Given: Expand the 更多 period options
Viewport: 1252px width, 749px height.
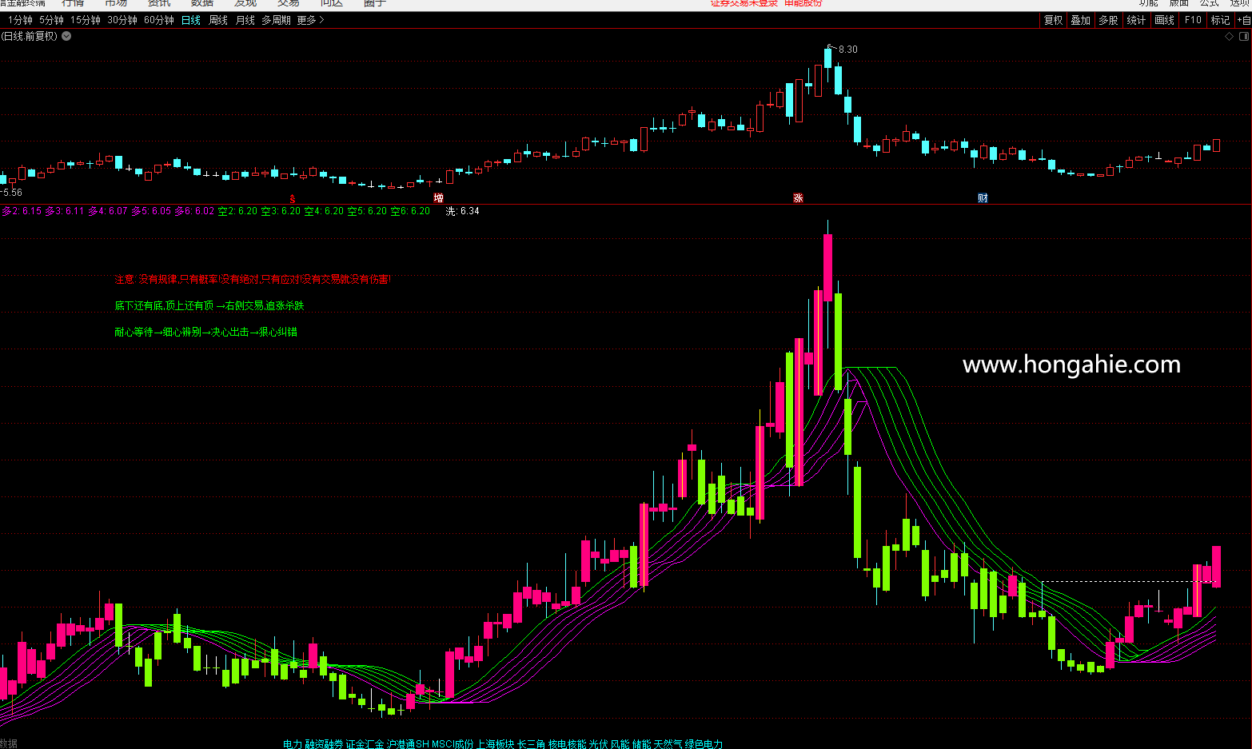Looking at the screenshot, I should pyautogui.click(x=310, y=20).
